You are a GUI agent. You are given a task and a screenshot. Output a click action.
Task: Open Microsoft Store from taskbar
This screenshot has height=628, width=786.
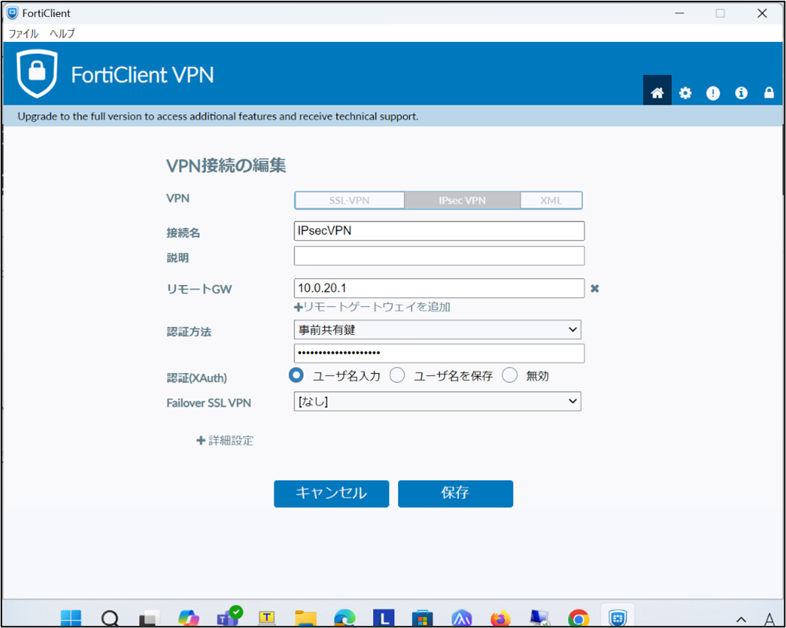422,618
